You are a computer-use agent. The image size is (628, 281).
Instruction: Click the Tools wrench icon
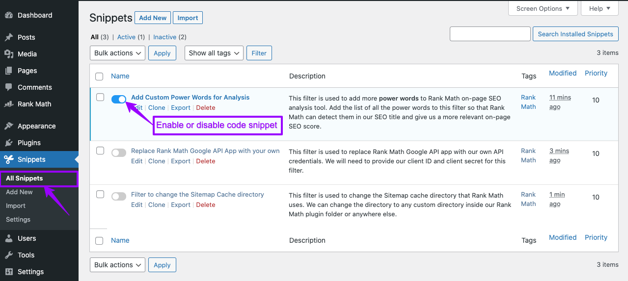pos(8,255)
